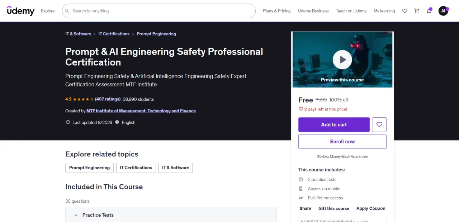The height and width of the screenshot is (222, 459).
Task: Click the globe language icon
Action: 117,122
